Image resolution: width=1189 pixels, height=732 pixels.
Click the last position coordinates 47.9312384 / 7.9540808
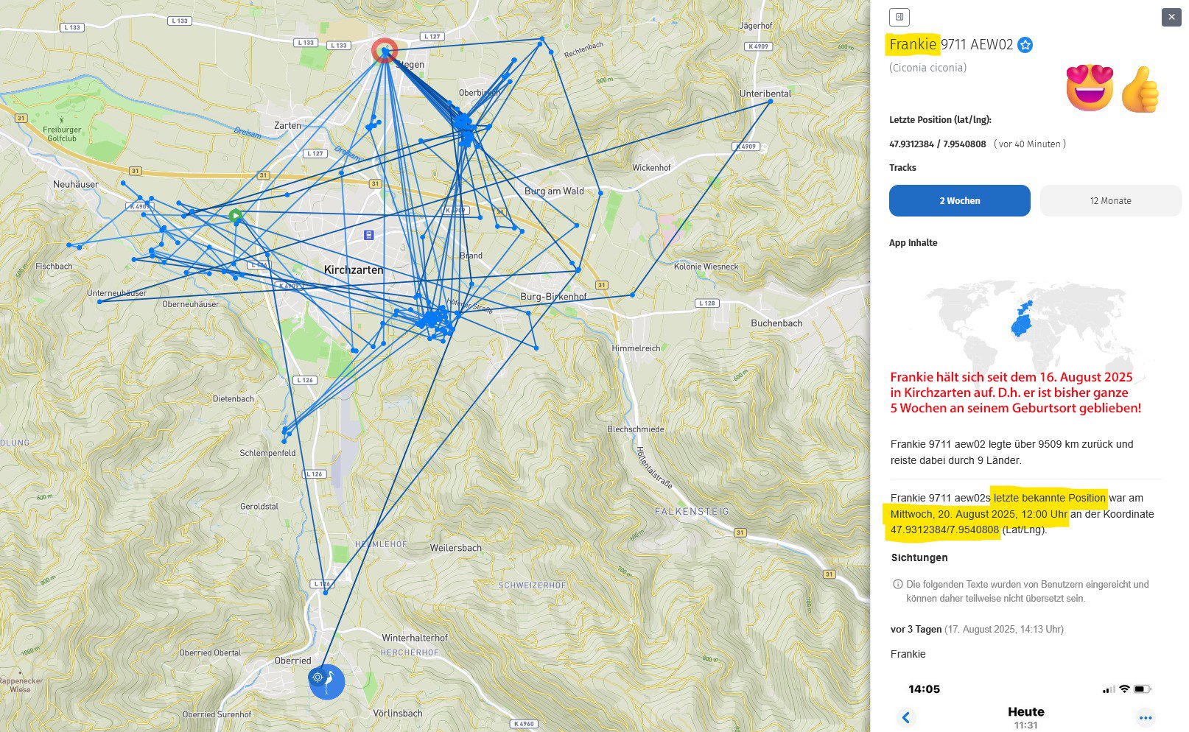pyautogui.click(x=937, y=144)
